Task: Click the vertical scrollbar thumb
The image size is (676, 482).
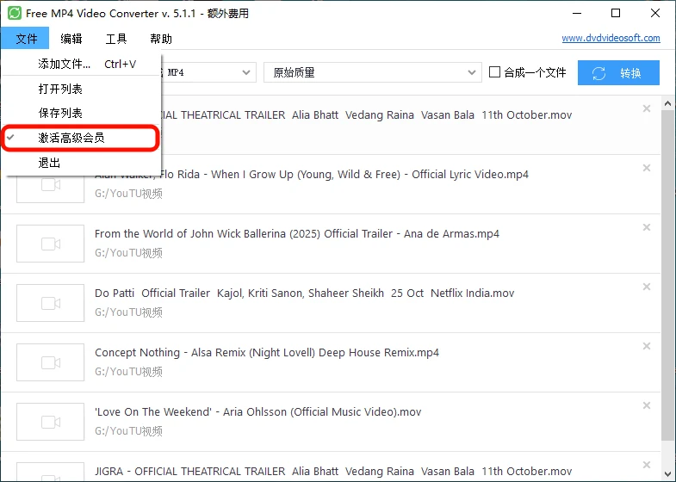Action: tap(667, 275)
